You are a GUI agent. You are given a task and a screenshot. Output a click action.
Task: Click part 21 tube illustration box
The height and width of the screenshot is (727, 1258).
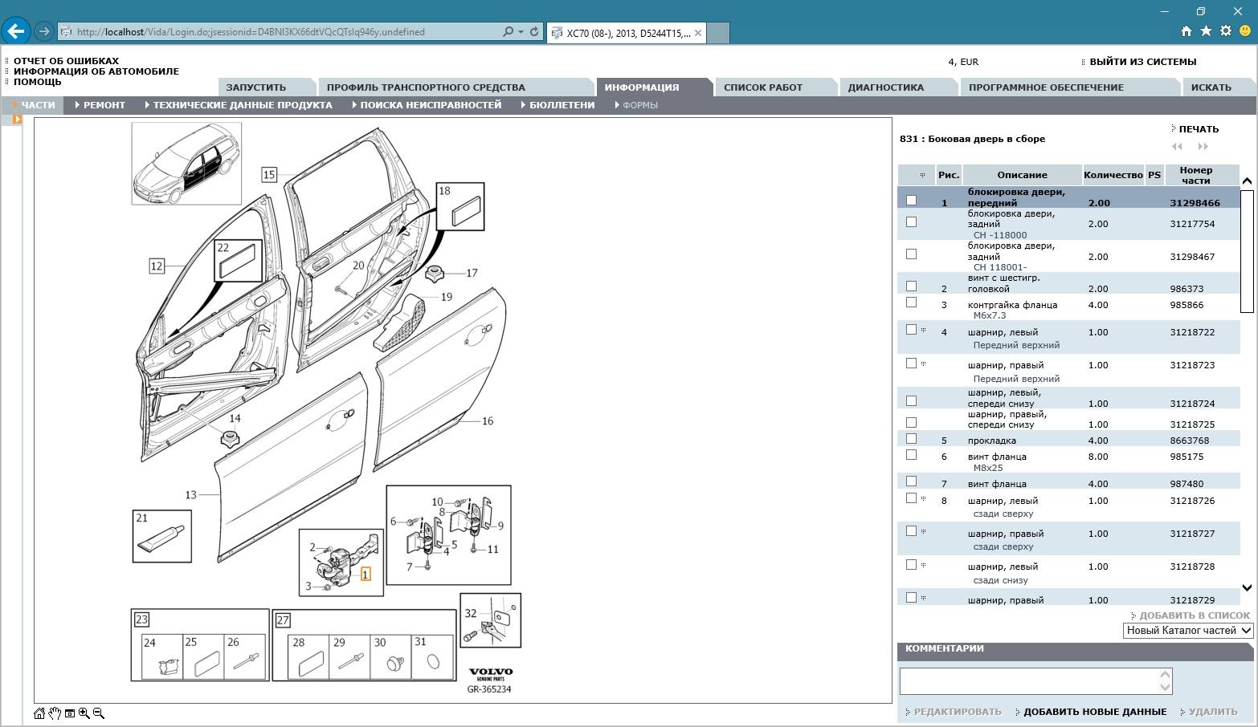pos(162,536)
